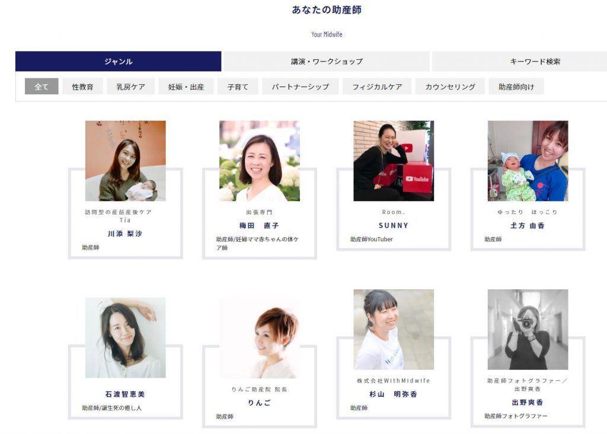
Task: Select the カウンセリング filter
Action: 450,87
